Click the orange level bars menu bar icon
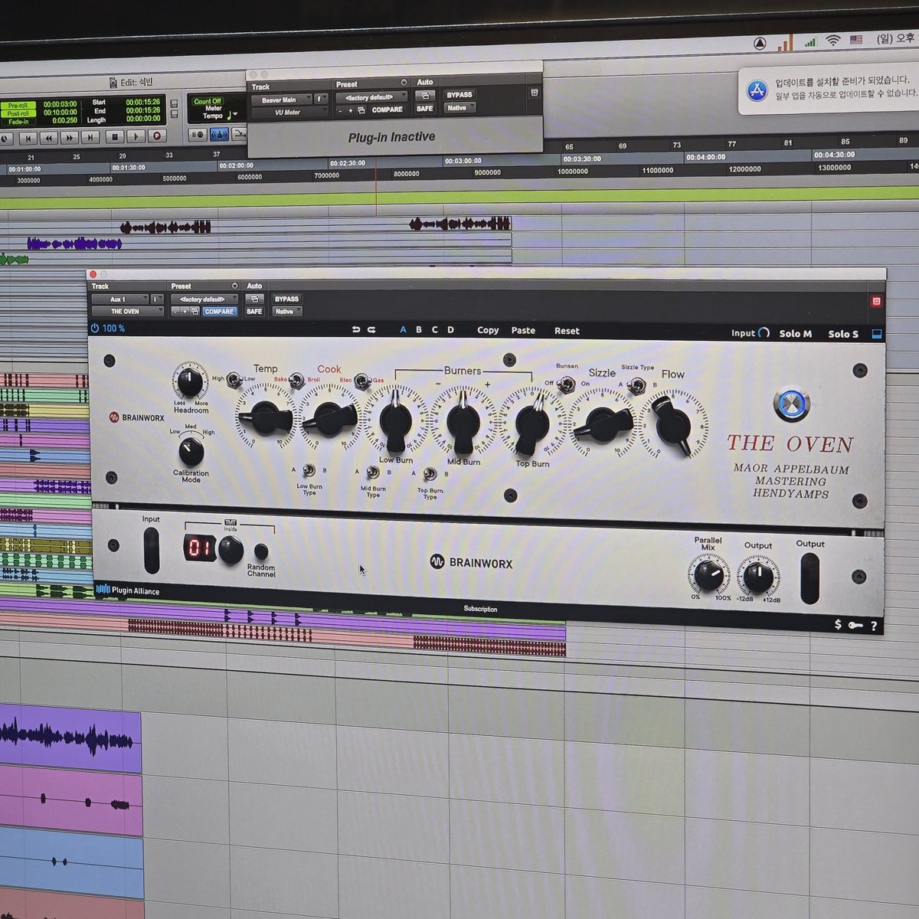 pyautogui.click(x=785, y=43)
